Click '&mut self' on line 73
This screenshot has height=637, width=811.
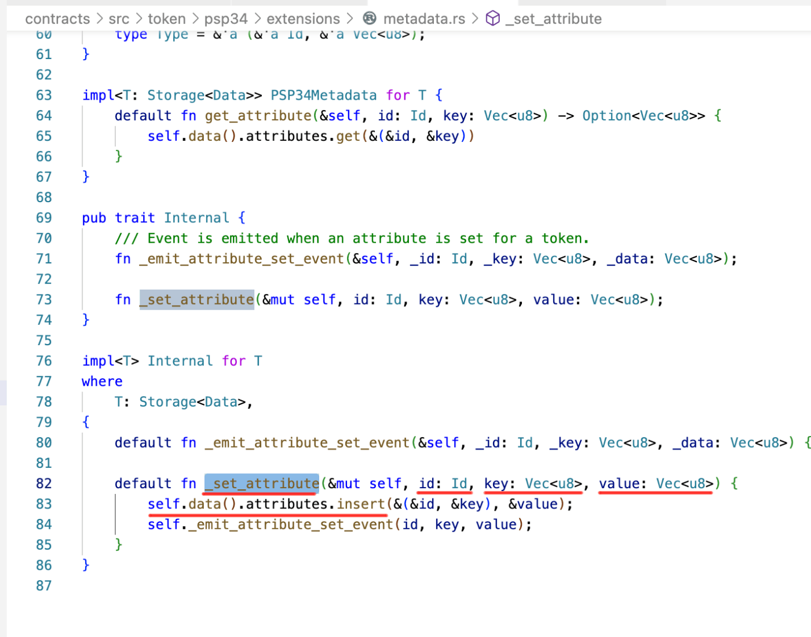click(x=299, y=299)
